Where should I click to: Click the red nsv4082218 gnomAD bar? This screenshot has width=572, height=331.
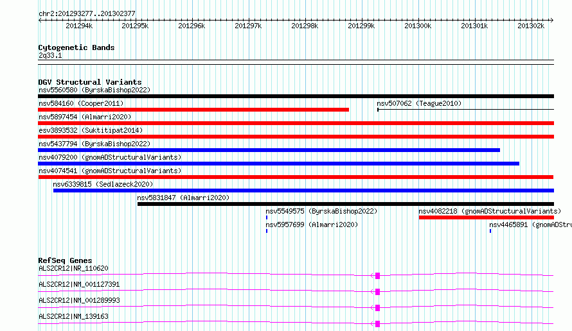(x=487, y=217)
